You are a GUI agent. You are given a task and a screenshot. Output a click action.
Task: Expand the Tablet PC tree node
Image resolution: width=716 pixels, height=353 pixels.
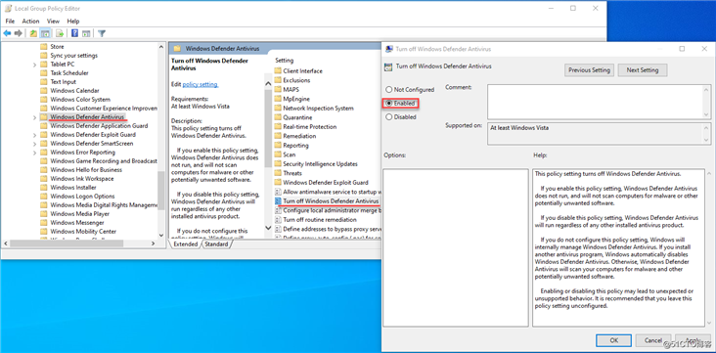(x=34, y=65)
